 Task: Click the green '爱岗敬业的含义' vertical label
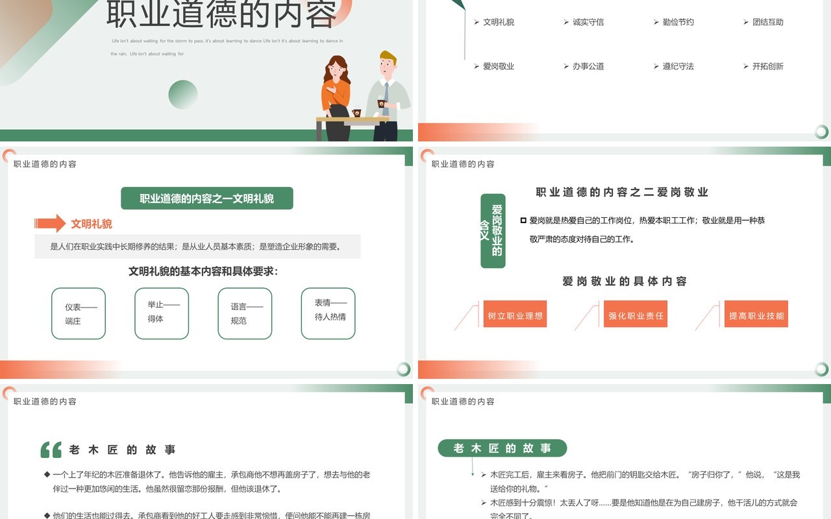[493, 231]
